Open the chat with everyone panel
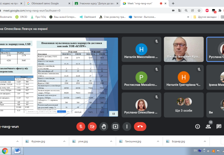This screenshot has width=224, height=155. pyautogui.click(x=219, y=126)
